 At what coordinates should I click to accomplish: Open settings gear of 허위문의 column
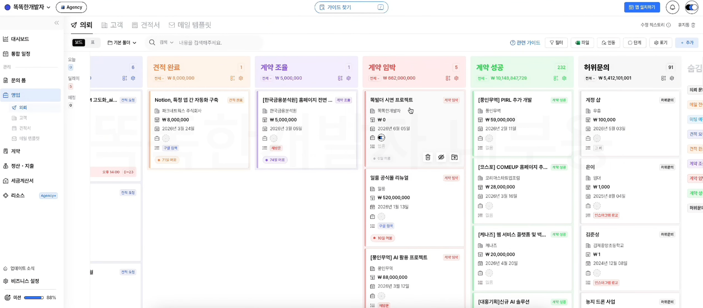pyautogui.click(x=672, y=78)
